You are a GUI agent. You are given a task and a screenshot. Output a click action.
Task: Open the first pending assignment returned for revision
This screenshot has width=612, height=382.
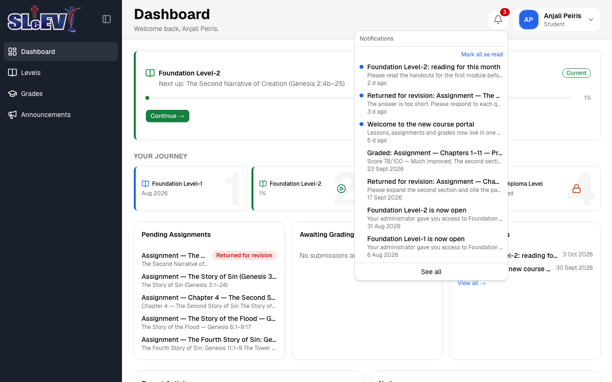tap(209, 259)
